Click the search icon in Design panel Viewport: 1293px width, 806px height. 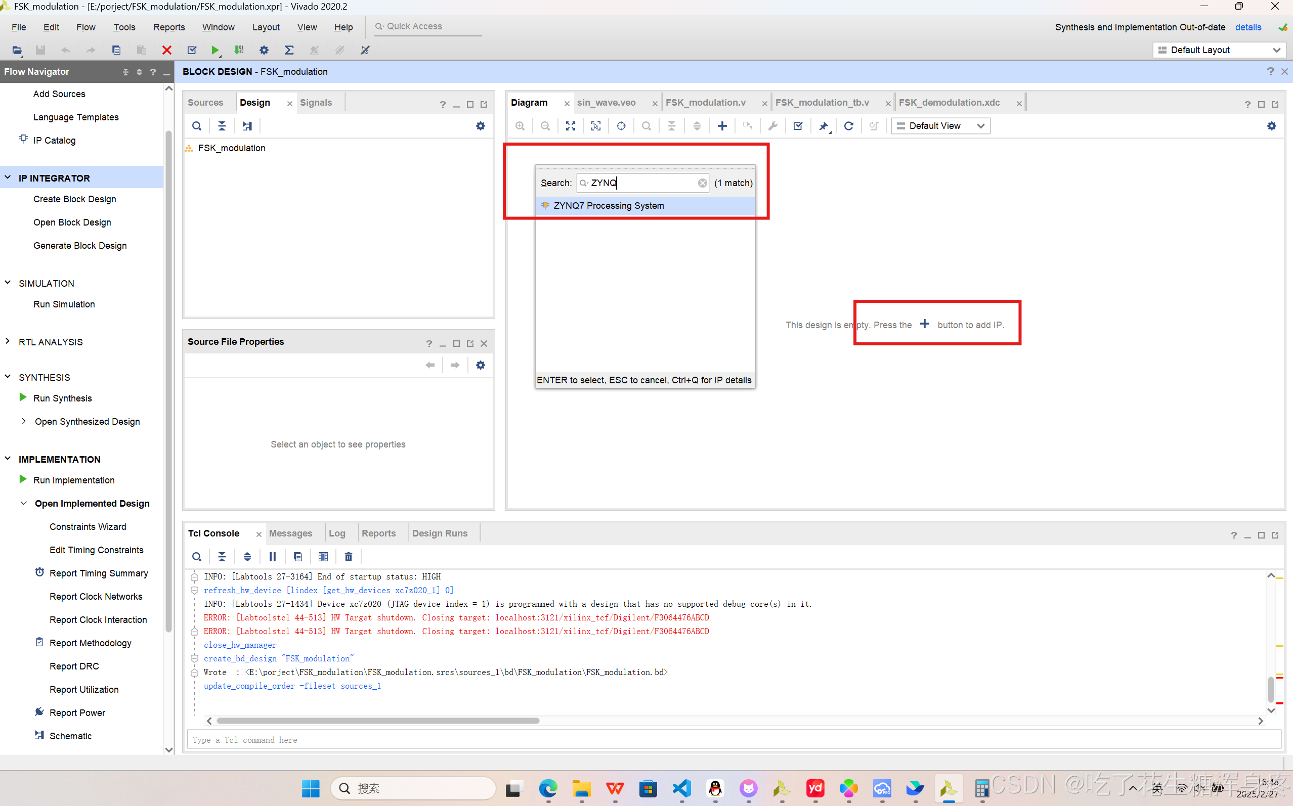(x=197, y=126)
